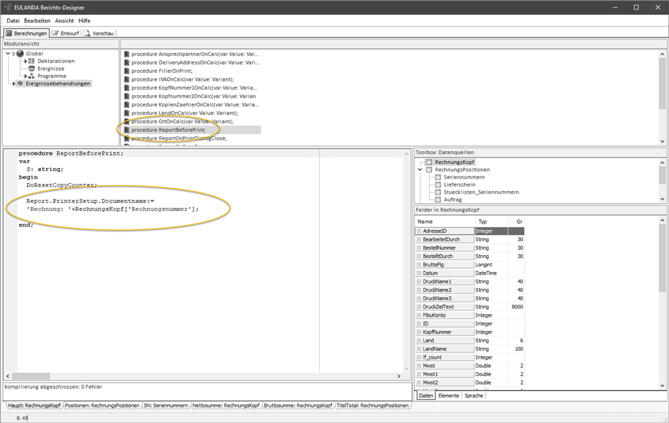Click the fields list vertical scrollbar thumb
Viewport: 669px width, 423px height.
click(662, 257)
